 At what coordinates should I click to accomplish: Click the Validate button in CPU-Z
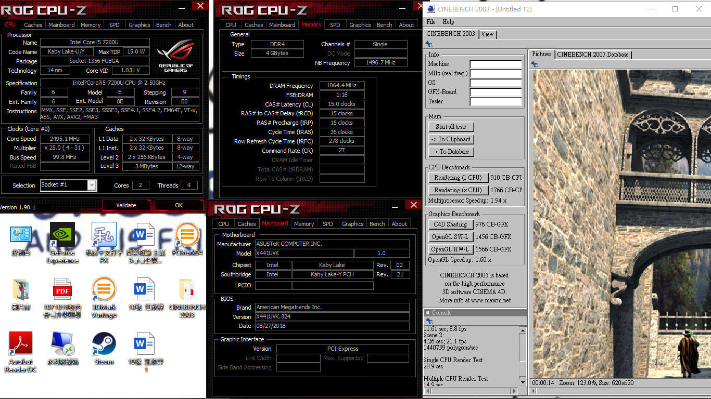click(126, 205)
